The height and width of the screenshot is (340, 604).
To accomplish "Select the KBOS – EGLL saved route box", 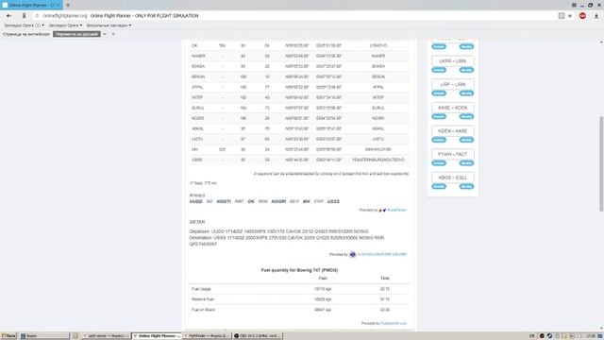I will point(453,178).
